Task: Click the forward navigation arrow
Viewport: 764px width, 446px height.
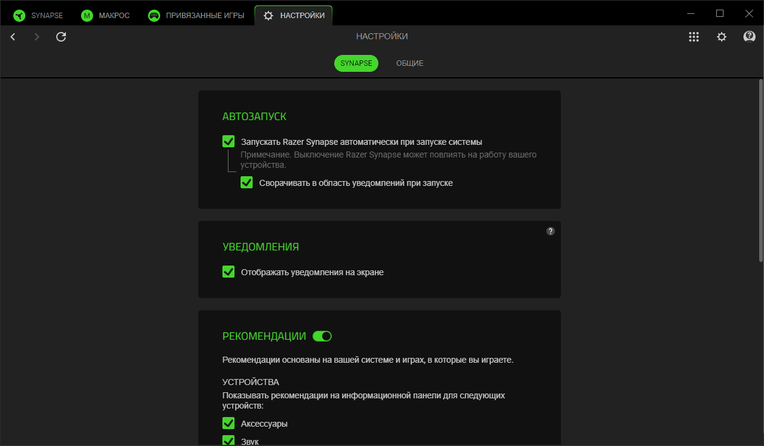Action: [x=37, y=37]
